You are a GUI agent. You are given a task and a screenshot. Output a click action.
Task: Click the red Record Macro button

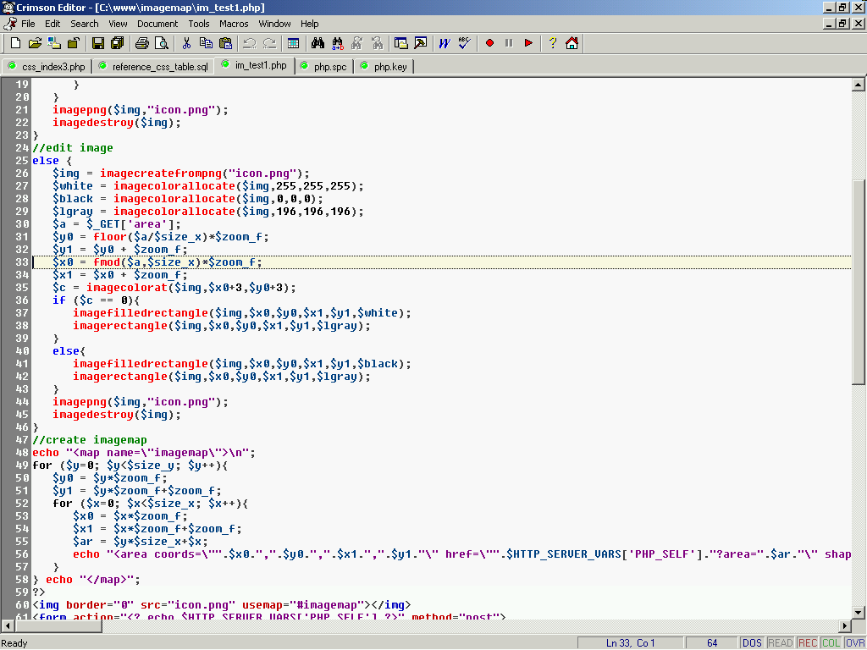tap(489, 43)
